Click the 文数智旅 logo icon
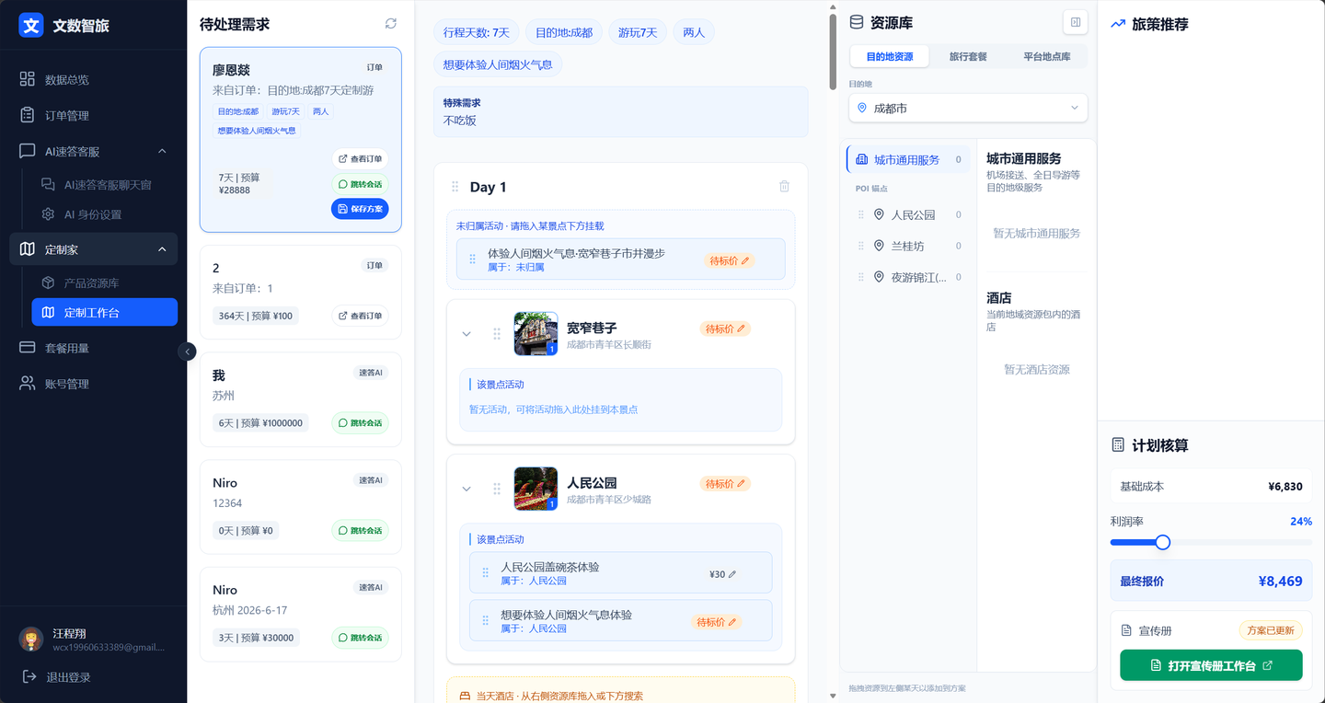 pos(31,25)
